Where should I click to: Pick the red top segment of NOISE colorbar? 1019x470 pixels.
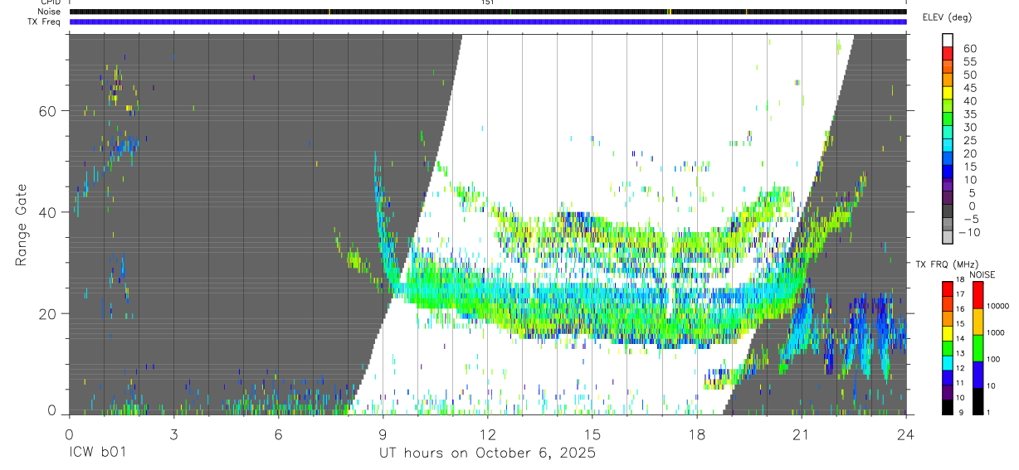977,295
